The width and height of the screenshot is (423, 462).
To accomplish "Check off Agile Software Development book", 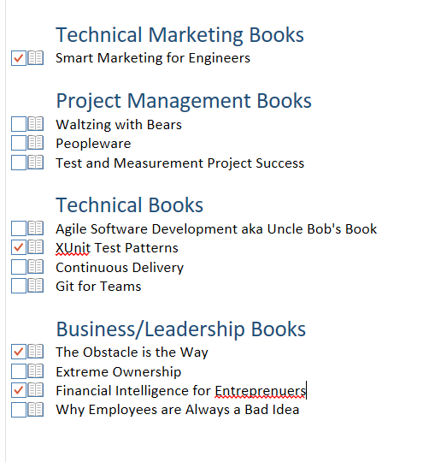I will [19, 228].
